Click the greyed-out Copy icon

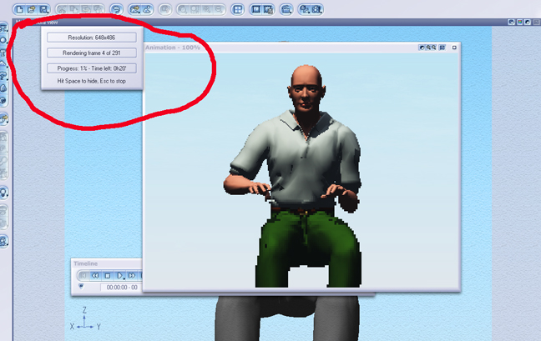click(73, 9)
